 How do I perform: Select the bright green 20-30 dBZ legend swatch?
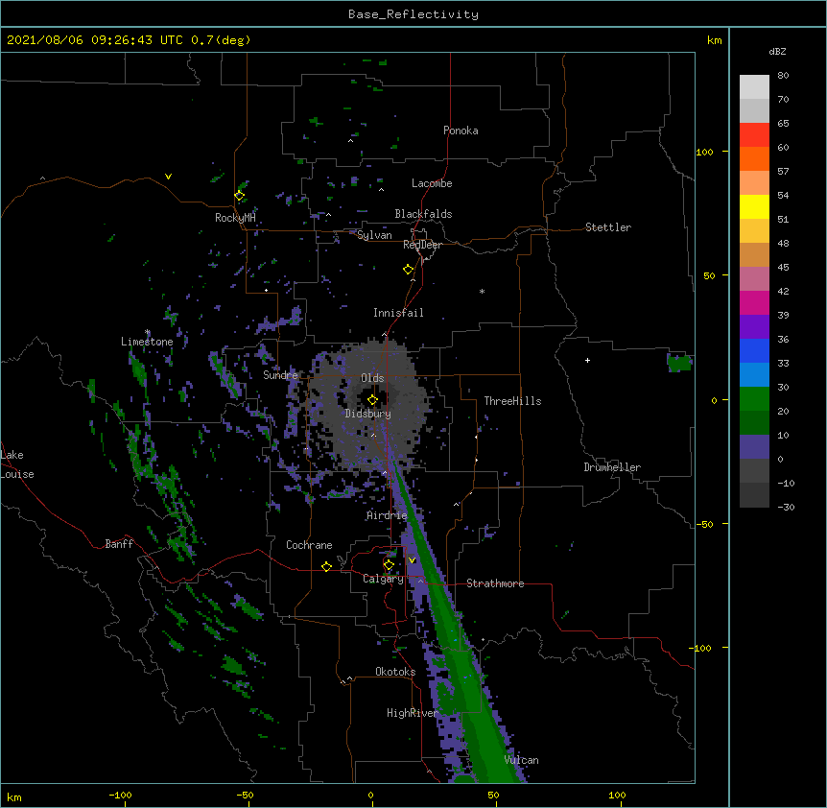(x=754, y=399)
